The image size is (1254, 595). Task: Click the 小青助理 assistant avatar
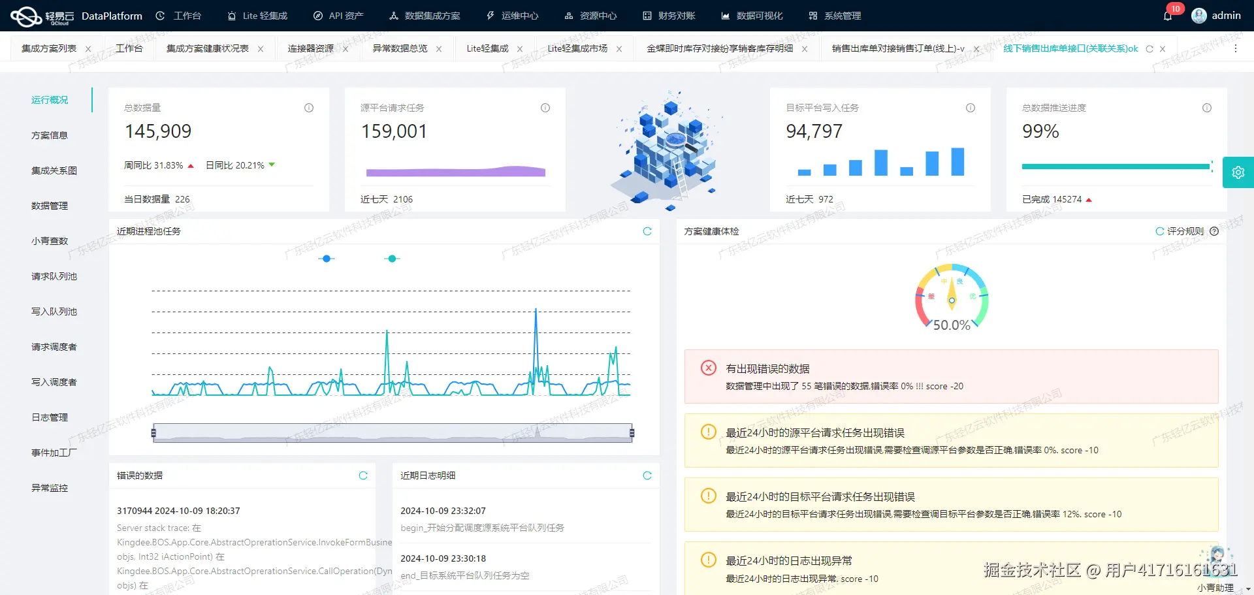(1217, 556)
